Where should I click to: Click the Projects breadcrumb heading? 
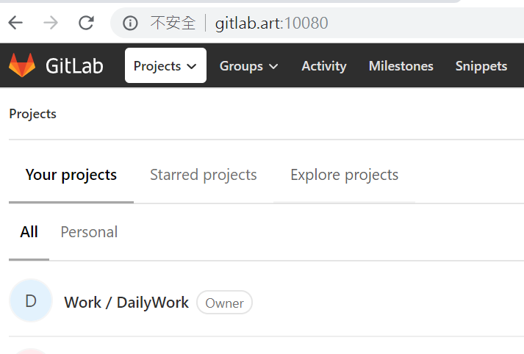point(33,115)
